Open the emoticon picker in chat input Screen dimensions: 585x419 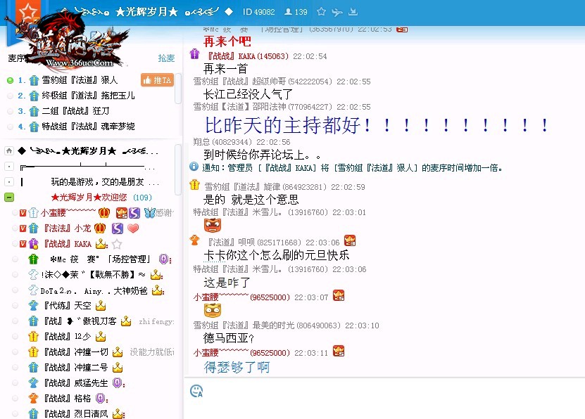[196, 391]
